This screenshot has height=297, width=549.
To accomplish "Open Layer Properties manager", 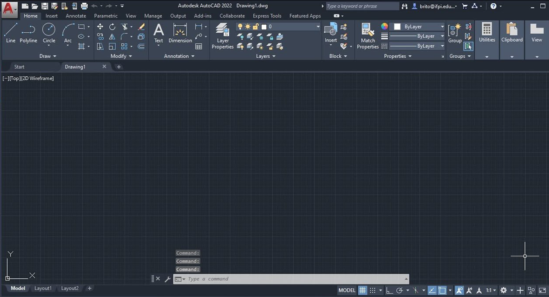I will tap(222, 36).
